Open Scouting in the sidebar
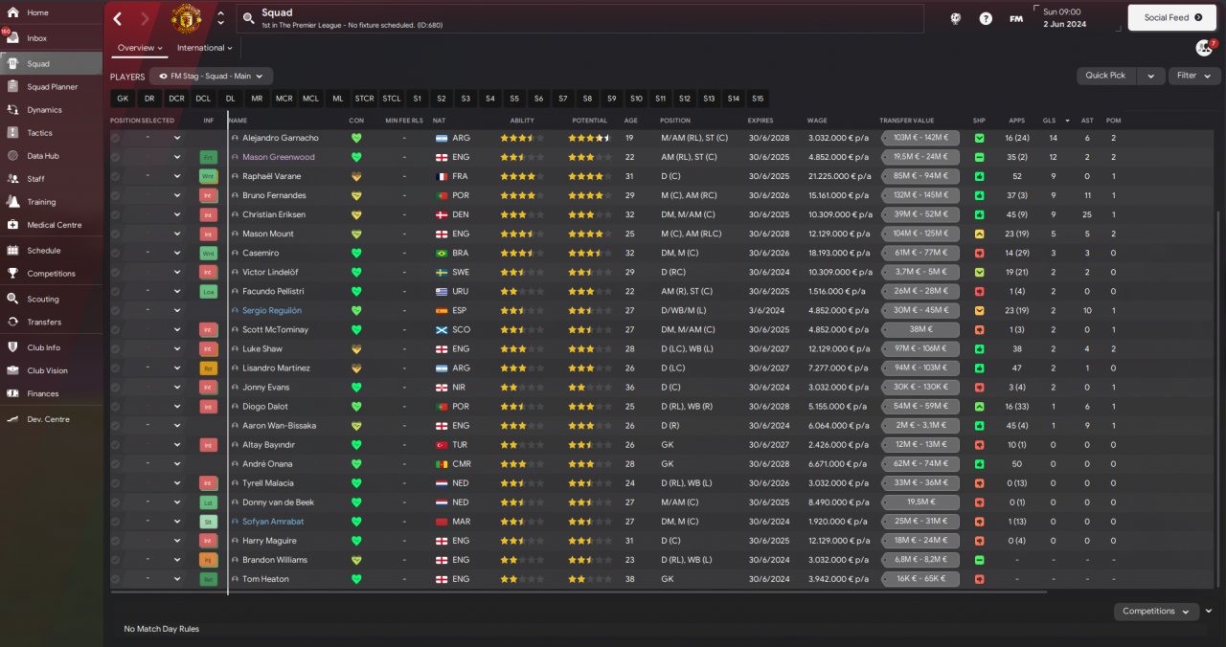 51,299
